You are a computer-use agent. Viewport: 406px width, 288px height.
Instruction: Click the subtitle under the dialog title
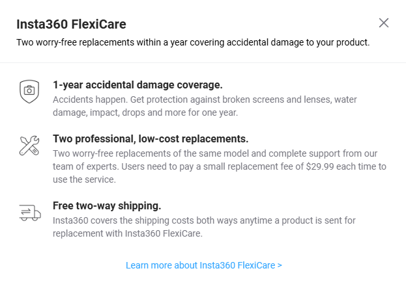point(193,43)
